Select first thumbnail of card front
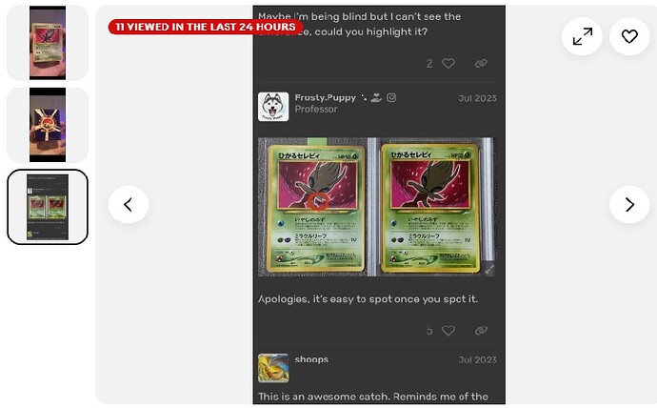657x408 pixels. [x=48, y=43]
